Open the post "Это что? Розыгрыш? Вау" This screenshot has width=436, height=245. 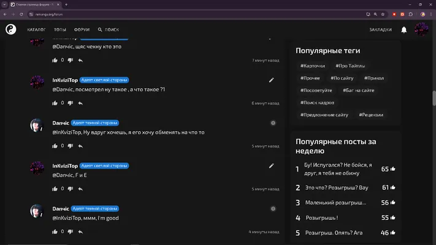[337, 188]
